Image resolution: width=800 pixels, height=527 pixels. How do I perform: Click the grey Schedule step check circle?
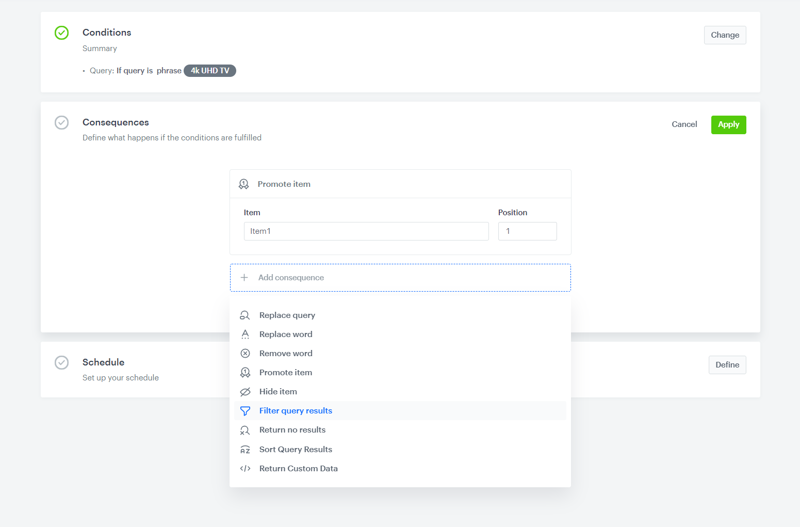(61, 362)
